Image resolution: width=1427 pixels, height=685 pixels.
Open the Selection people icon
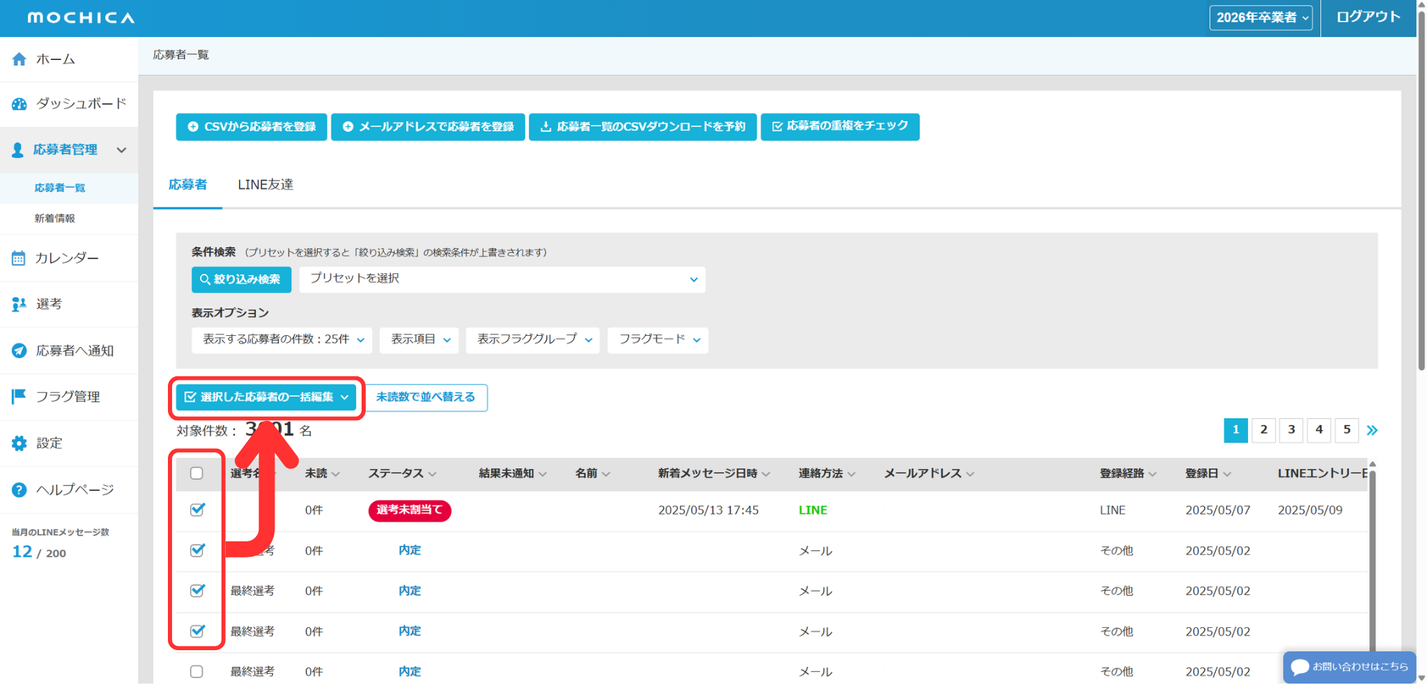coord(19,305)
